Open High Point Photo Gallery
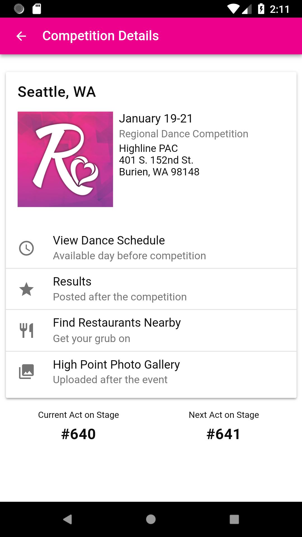 coord(151,372)
